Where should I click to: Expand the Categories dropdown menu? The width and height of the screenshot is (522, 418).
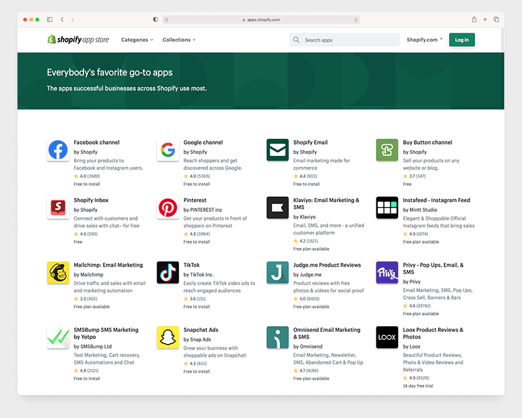point(137,40)
